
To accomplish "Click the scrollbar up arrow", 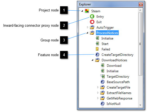I will [x=140, y=10].
